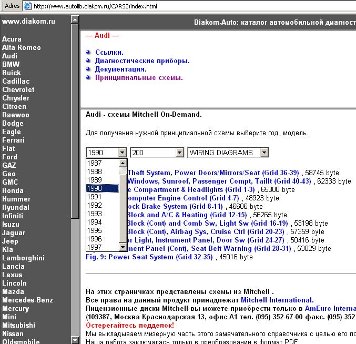The image size is (356, 344).
Task: Select Cadillac in the make list
Action: point(16,81)
